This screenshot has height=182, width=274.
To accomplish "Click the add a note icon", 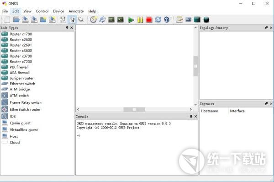I will tap(179, 20).
